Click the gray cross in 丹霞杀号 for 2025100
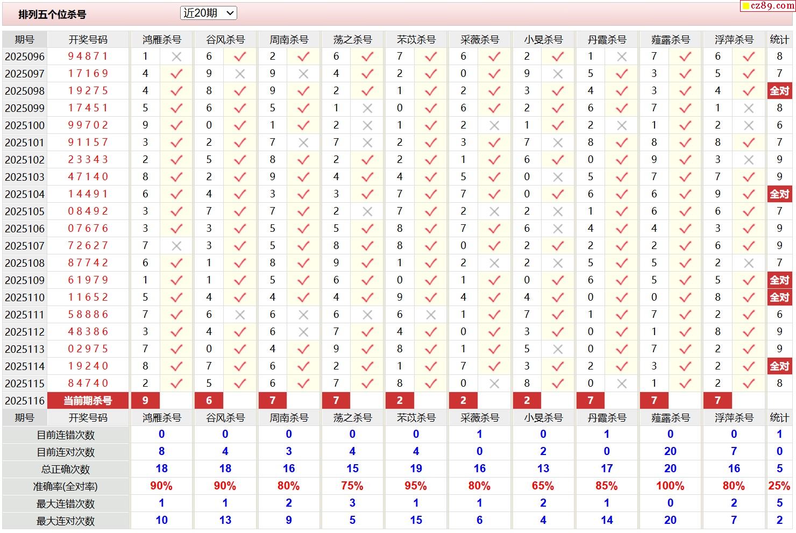This screenshot has width=796, height=533. click(x=621, y=125)
